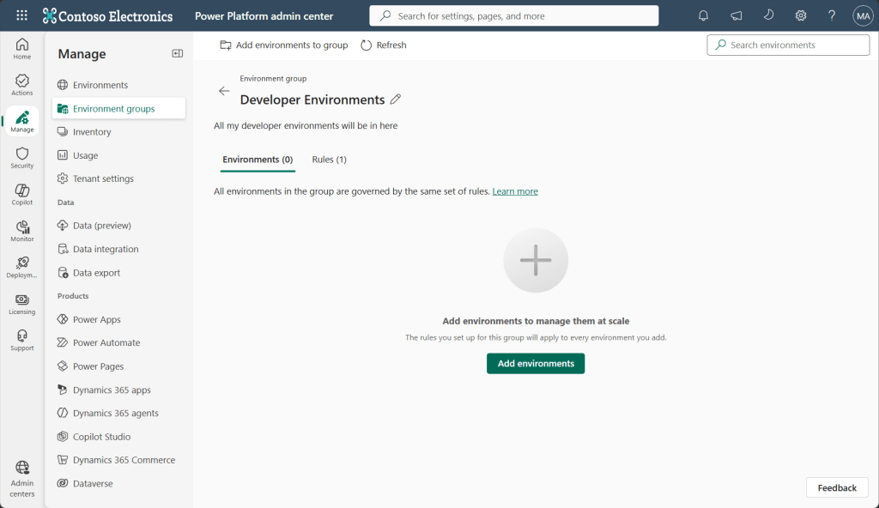
Task: Open Dataverse menu item
Action: 118,483
